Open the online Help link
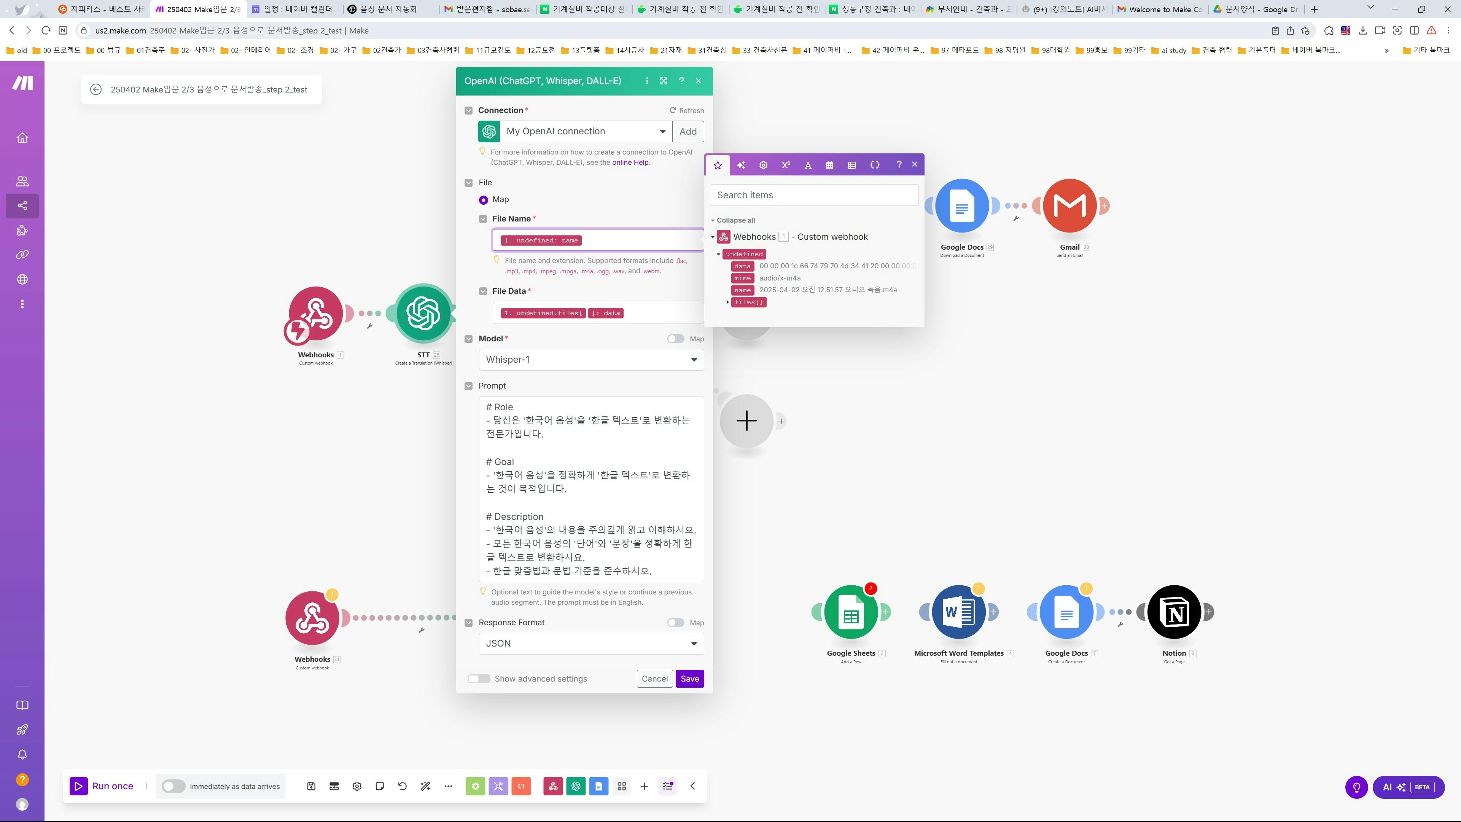 tap(630, 162)
